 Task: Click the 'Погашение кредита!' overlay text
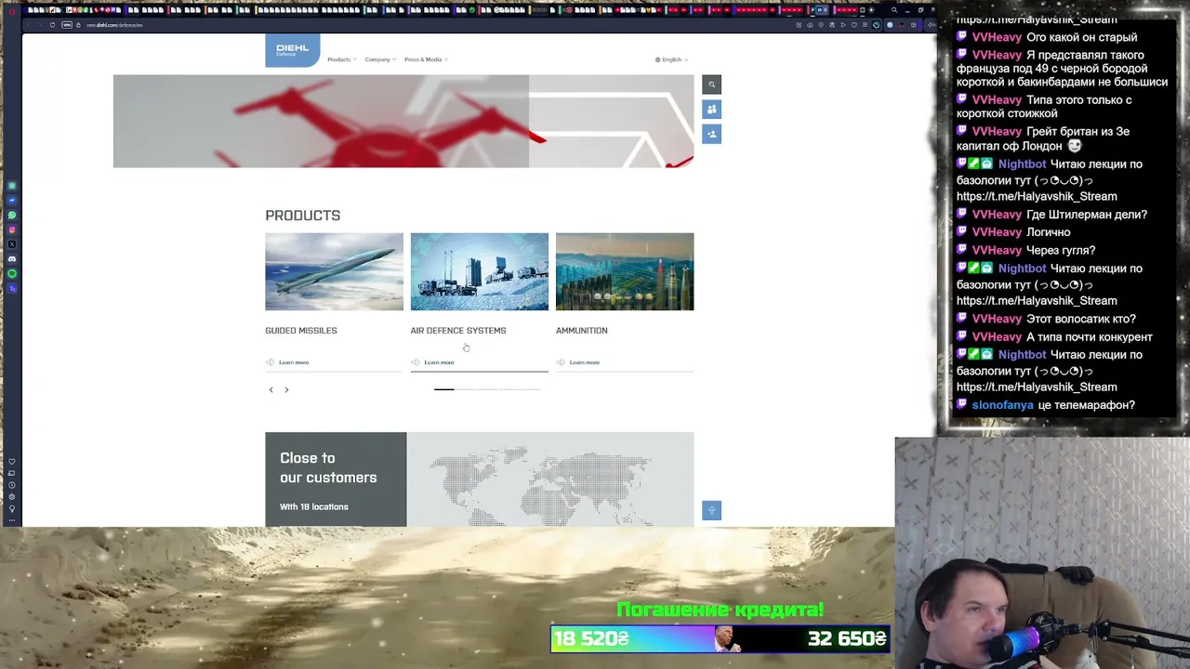[721, 610]
